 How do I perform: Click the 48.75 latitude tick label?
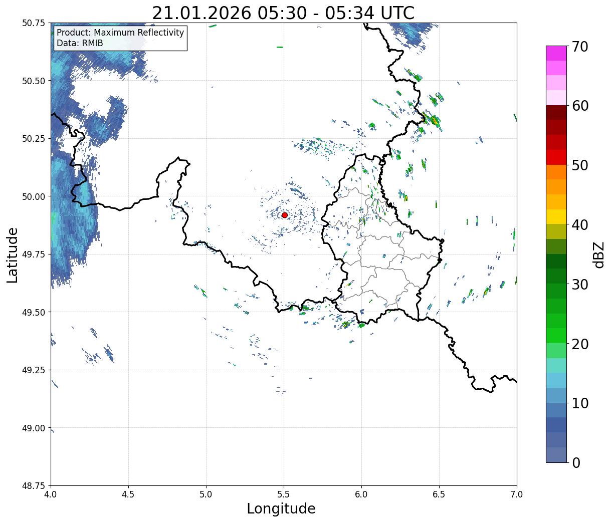click(34, 486)
